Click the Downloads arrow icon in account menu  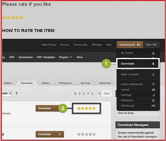coord(153,64)
